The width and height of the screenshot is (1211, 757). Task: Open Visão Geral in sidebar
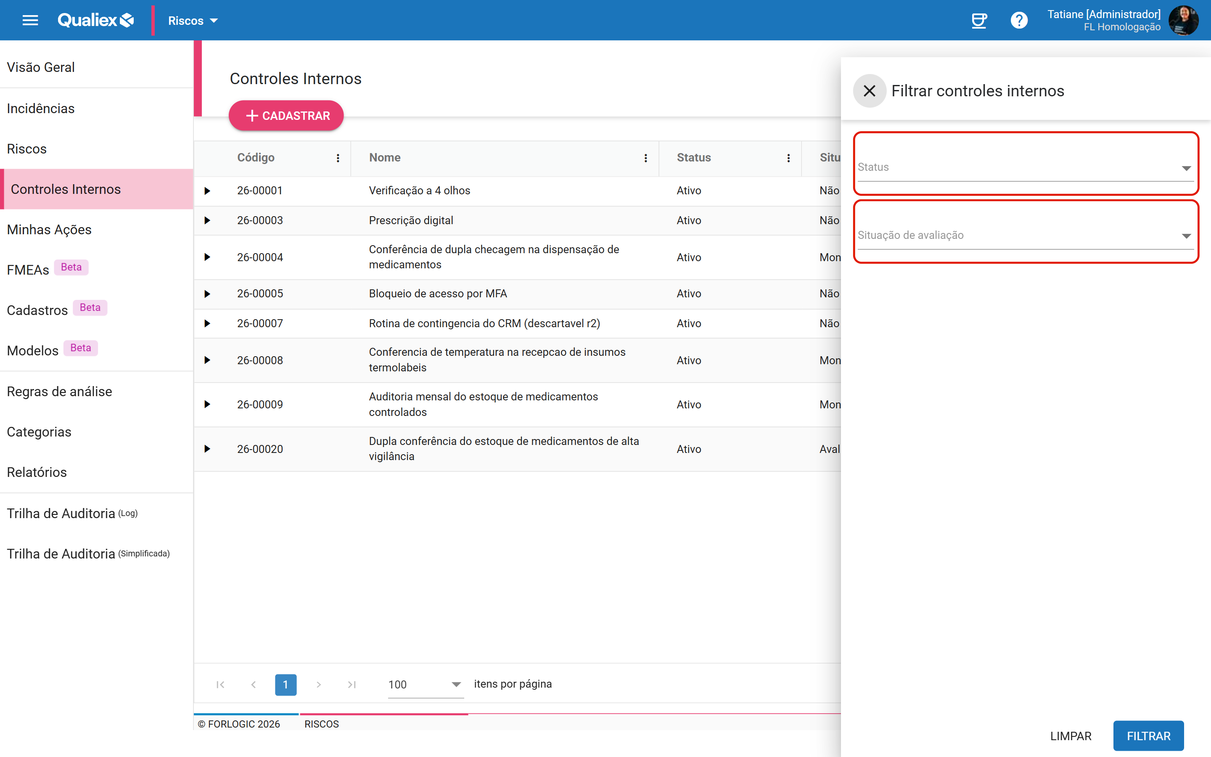[x=97, y=67]
